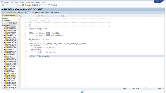Click the Customize Local Layout icon
The height and width of the screenshot is (93, 166).
pos(57,5)
